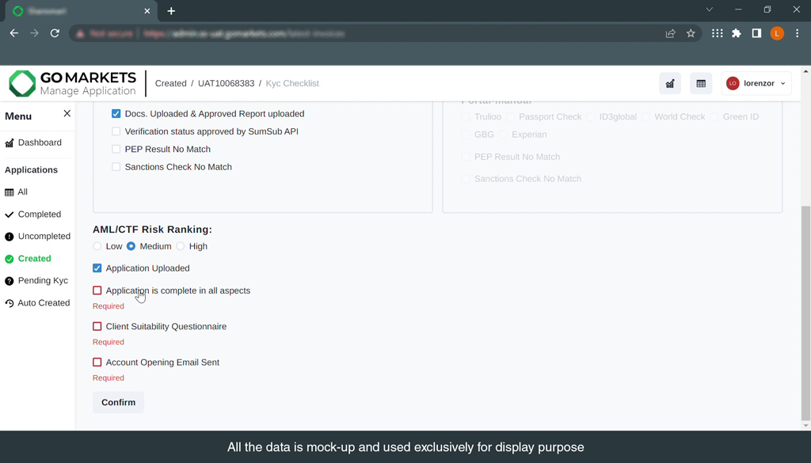Open All applications in the sidebar
Viewport: 811px width, 463px height.
point(23,192)
